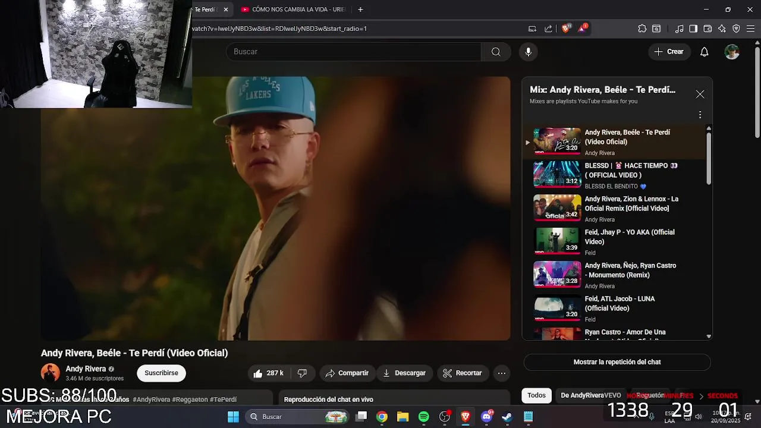
Task: Open Monumento (Remix) playlist item
Action: click(615, 275)
